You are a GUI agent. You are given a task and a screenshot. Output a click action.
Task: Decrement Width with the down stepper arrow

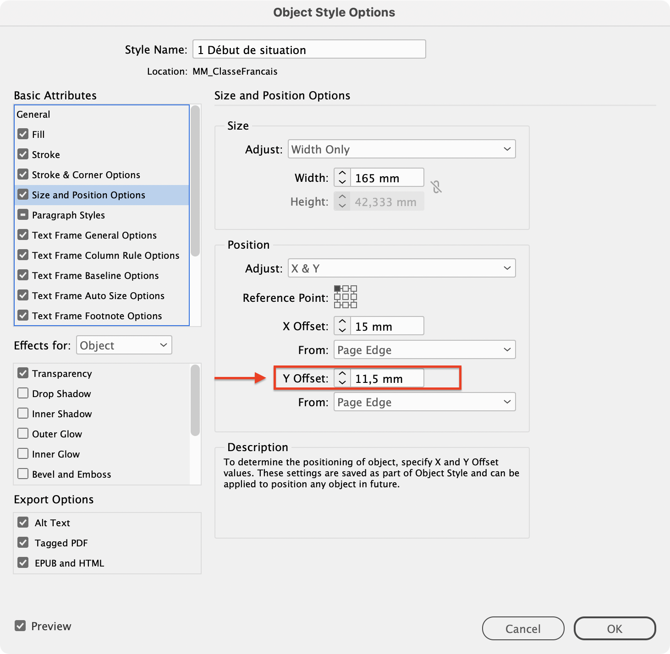(x=342, y=181)
